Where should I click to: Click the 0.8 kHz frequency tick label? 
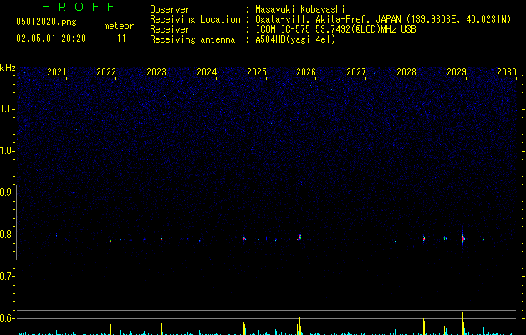tap(7, 234)
